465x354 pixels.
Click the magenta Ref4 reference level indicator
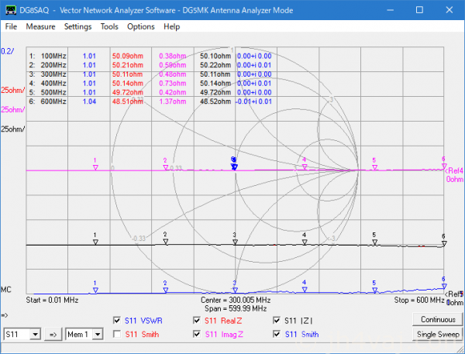pos(452,169)
